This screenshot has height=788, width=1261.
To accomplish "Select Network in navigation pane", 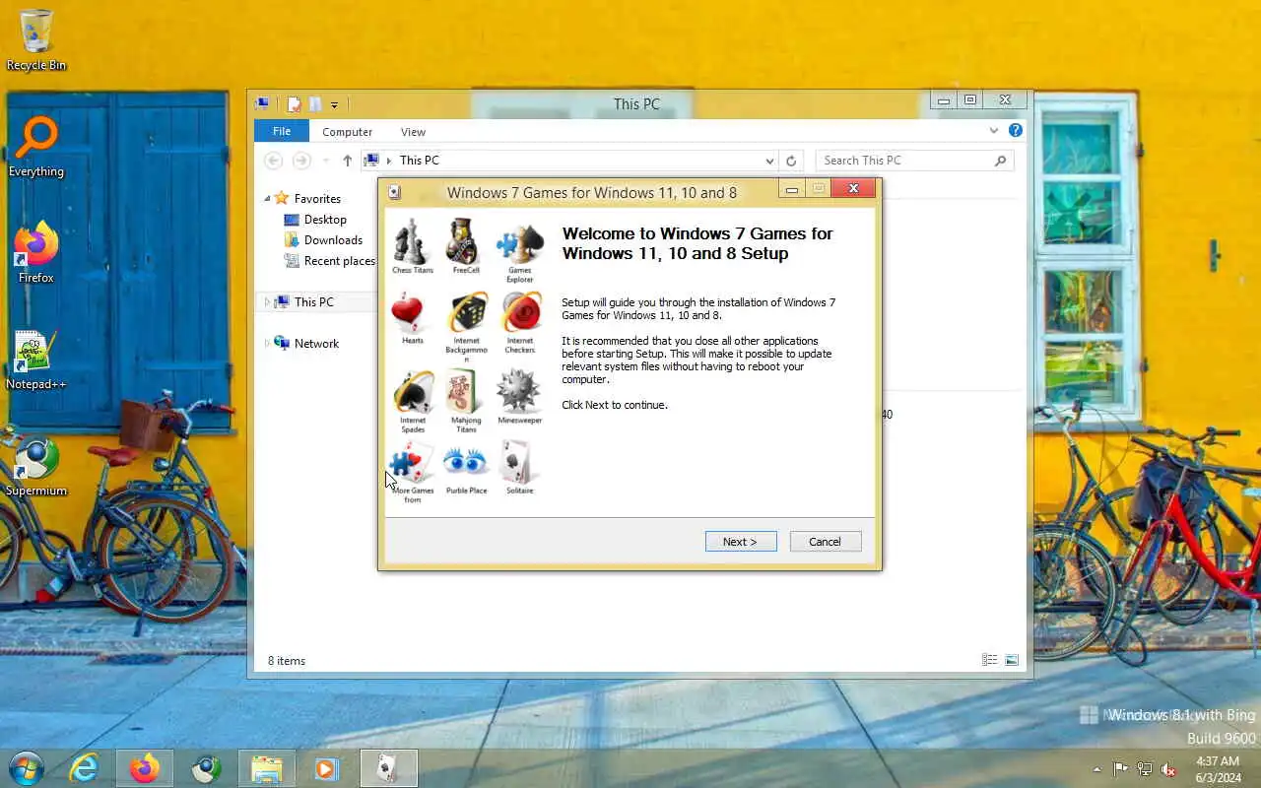I will click(x=316, y=344).
